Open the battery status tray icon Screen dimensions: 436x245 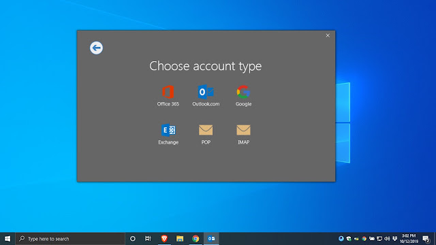pos(372,239)
